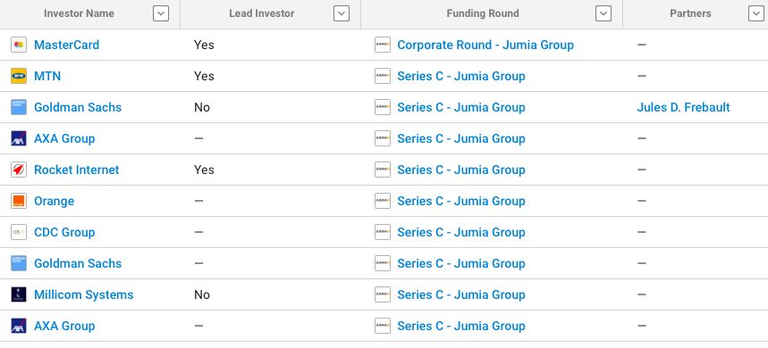Open the Investor Name column dropdown
768x348 pixels.
(x=161, y=13)
